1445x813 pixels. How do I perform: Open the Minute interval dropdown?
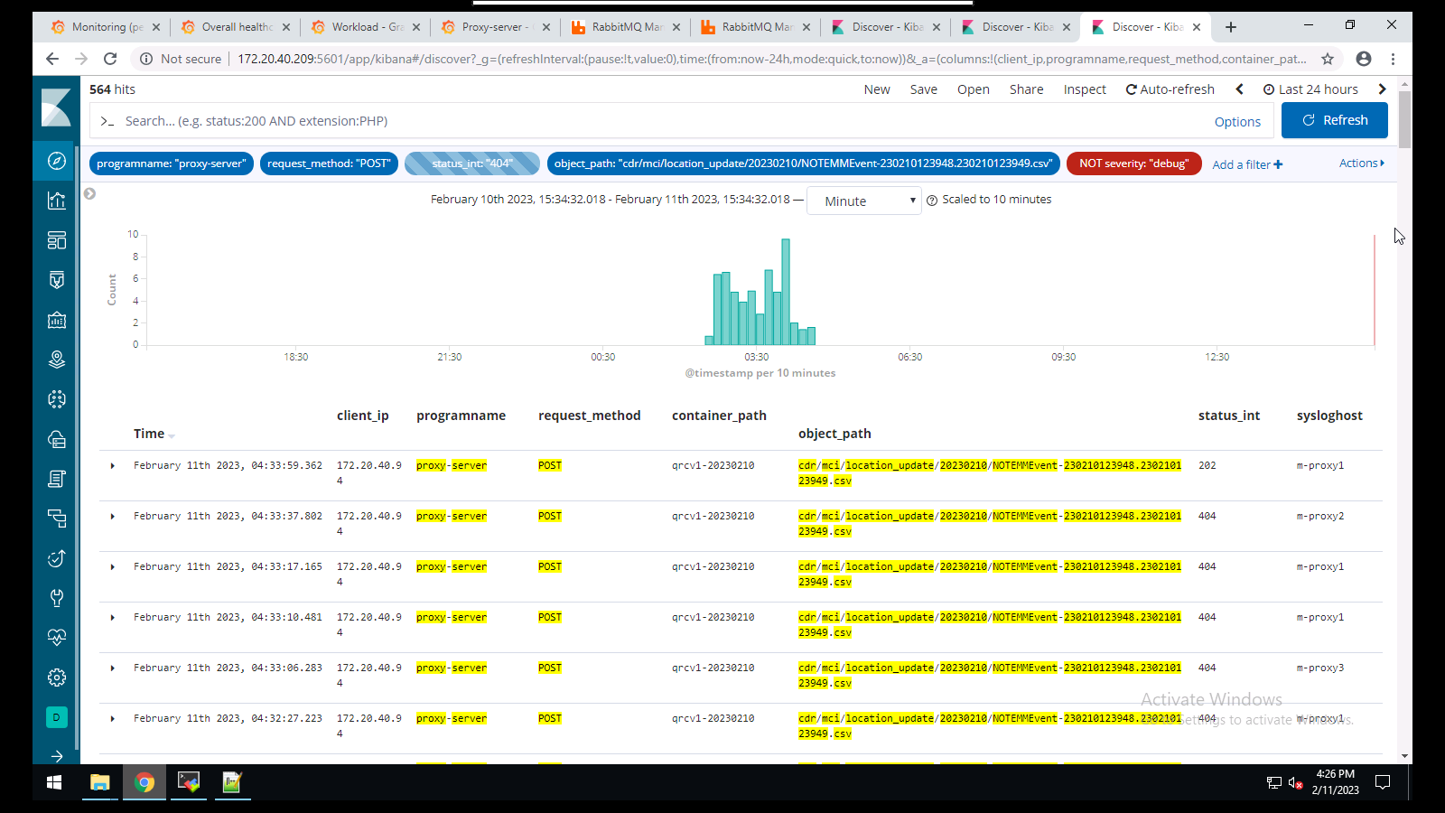click(x=863, y=201)
